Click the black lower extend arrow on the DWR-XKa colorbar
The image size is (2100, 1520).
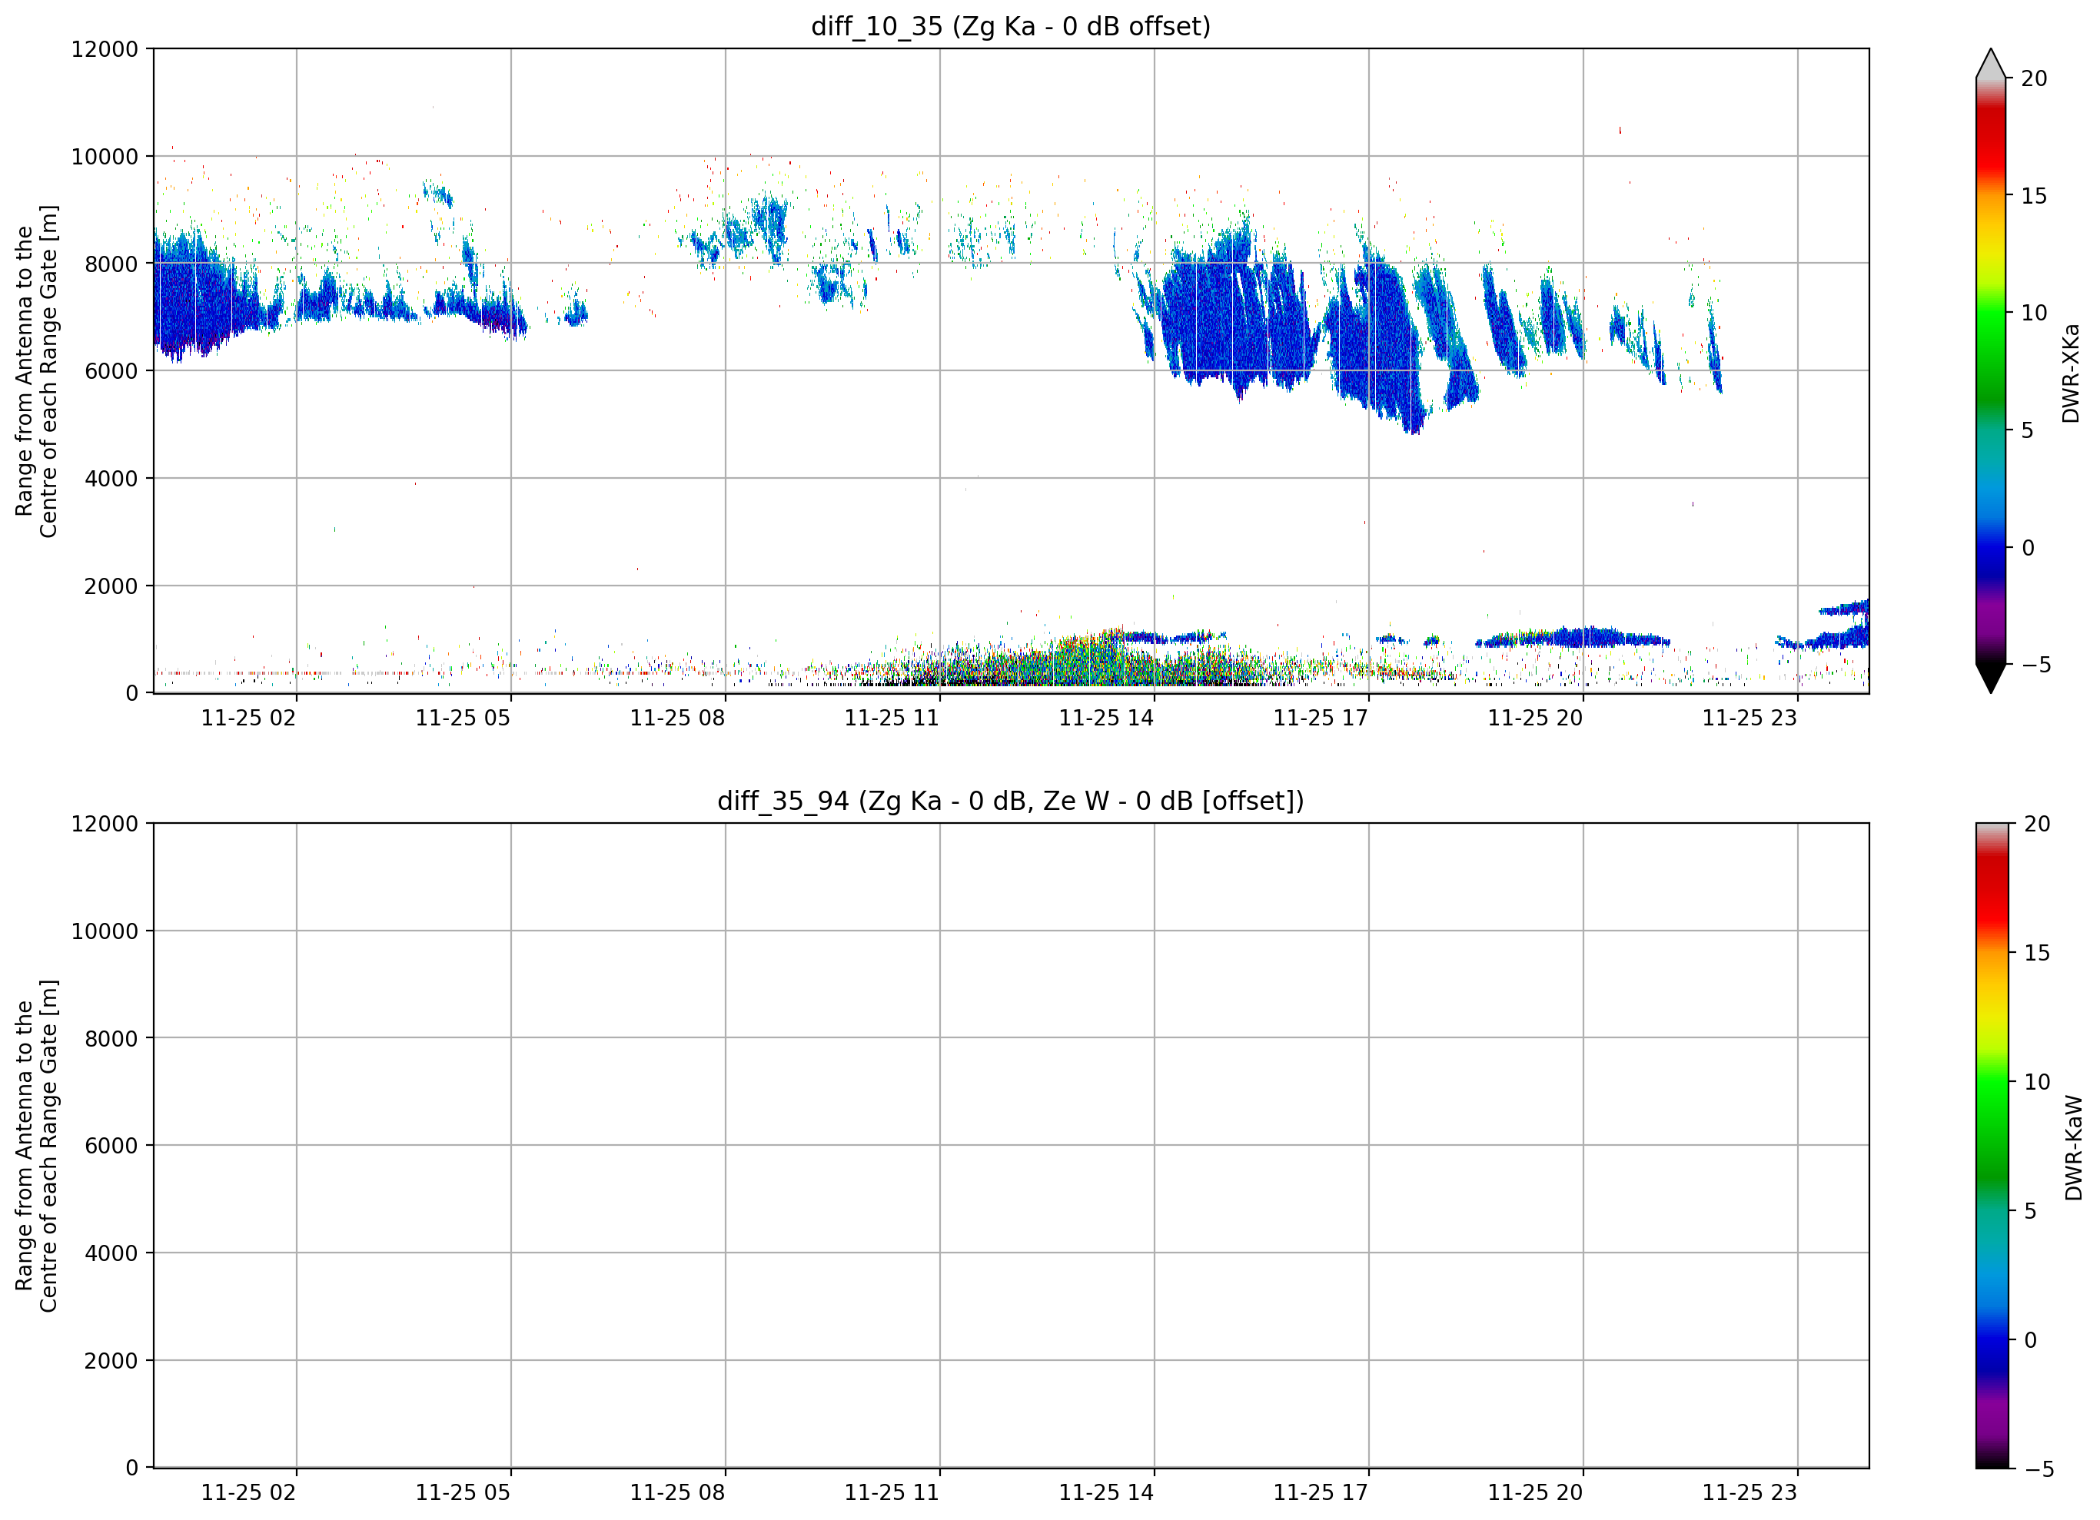(x=1991, y=678)
